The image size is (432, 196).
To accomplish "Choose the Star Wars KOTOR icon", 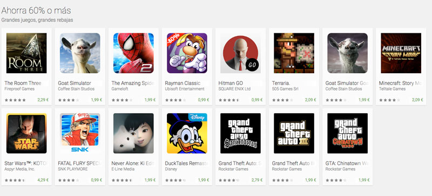I will pyautogui.click(x=26, y=134).
